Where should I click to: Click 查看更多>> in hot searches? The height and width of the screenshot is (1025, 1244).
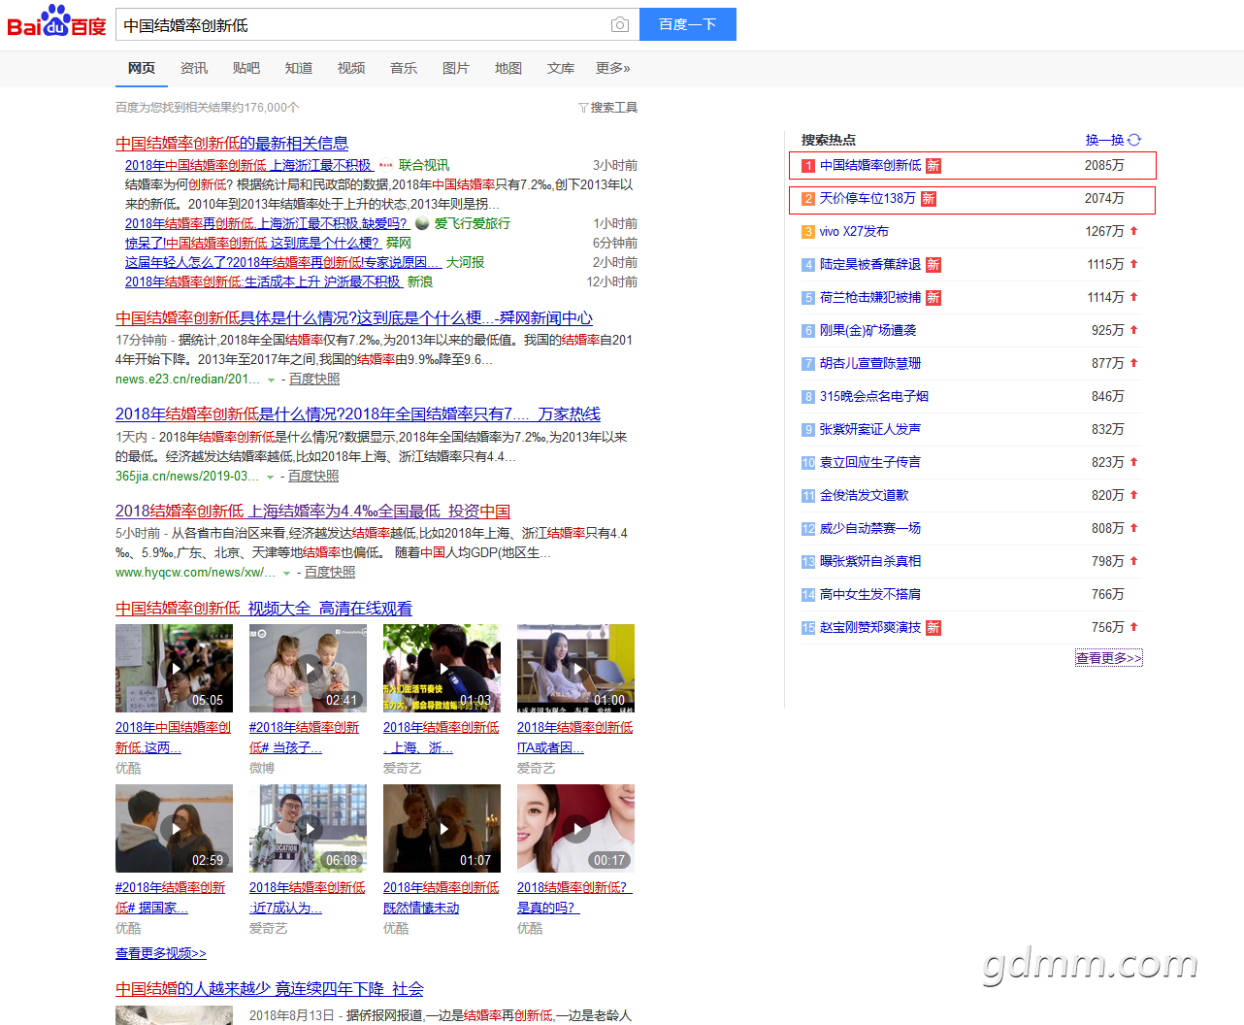pyautogui.click(x=1109, y=657)
